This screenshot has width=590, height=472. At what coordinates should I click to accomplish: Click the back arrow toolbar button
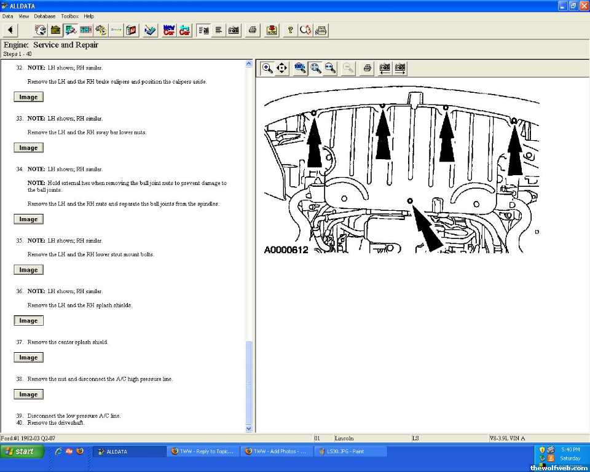(x=10, y=29)
